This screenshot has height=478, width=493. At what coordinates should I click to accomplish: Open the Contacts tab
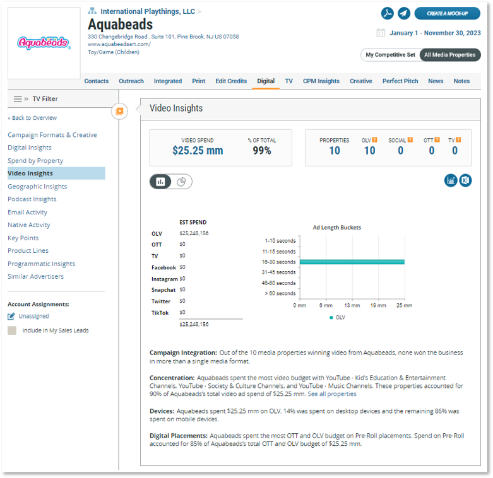[x=96, y=81]
